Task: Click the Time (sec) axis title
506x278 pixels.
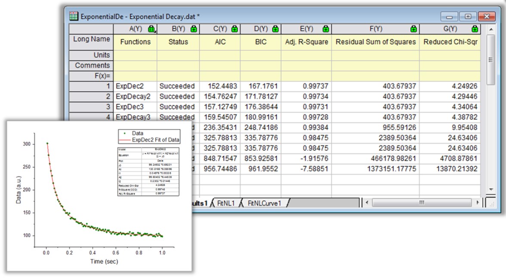Action: click(104, 261)
